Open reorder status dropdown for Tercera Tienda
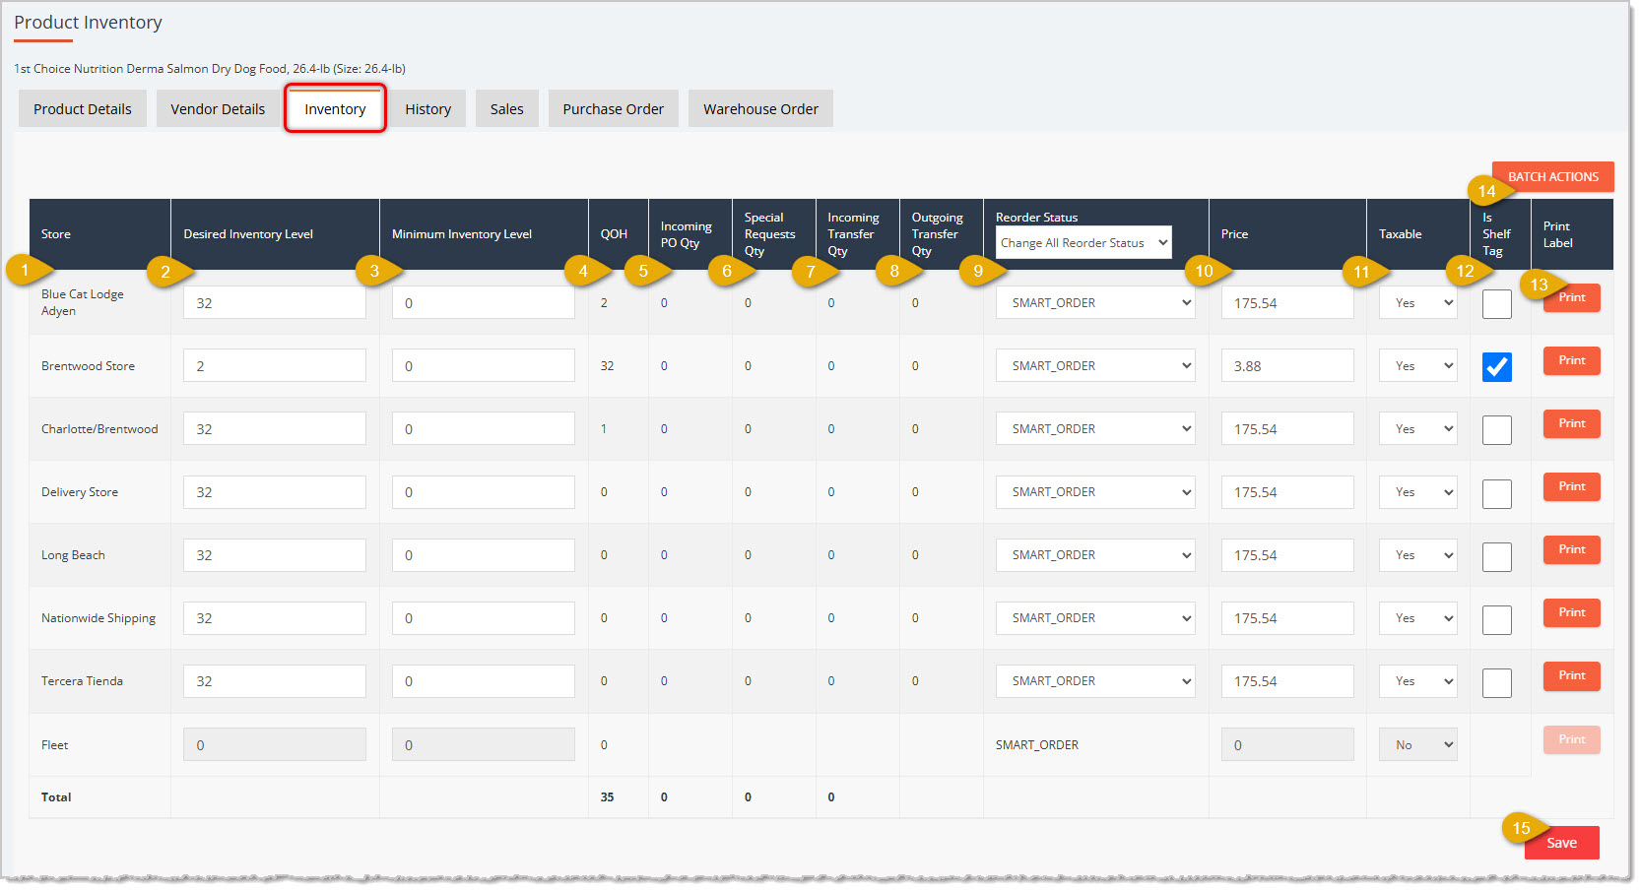This screenshot has height=890, width=1640. pos(1095,681)
